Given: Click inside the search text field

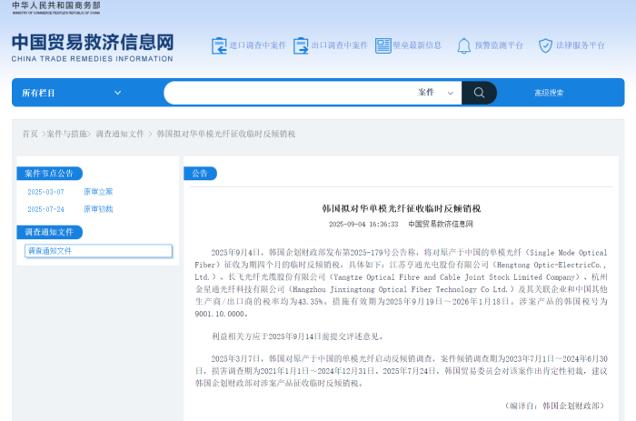Looking at the screenshot, I should point(291,93).
